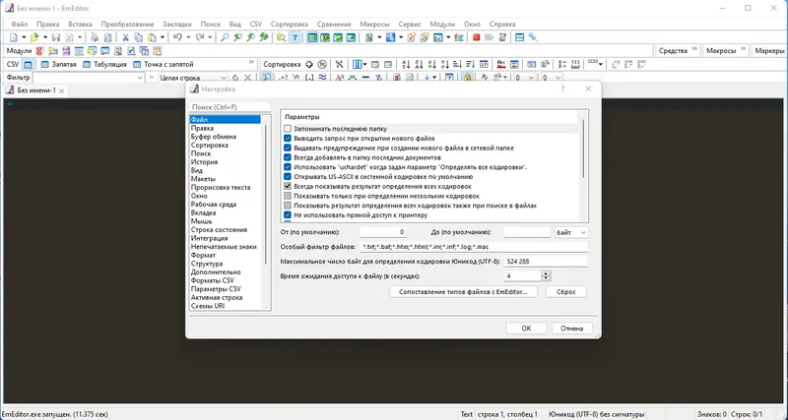Click the sort Z to A icon
This screenshot has width=788, height=420.
click(x=420, y=64)
